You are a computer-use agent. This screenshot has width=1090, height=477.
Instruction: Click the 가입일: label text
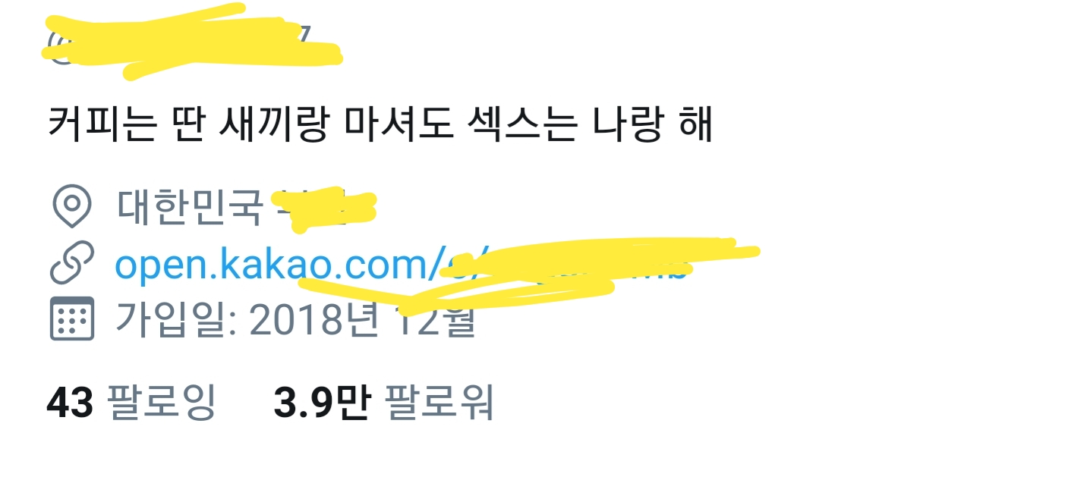tap(176, 320)
